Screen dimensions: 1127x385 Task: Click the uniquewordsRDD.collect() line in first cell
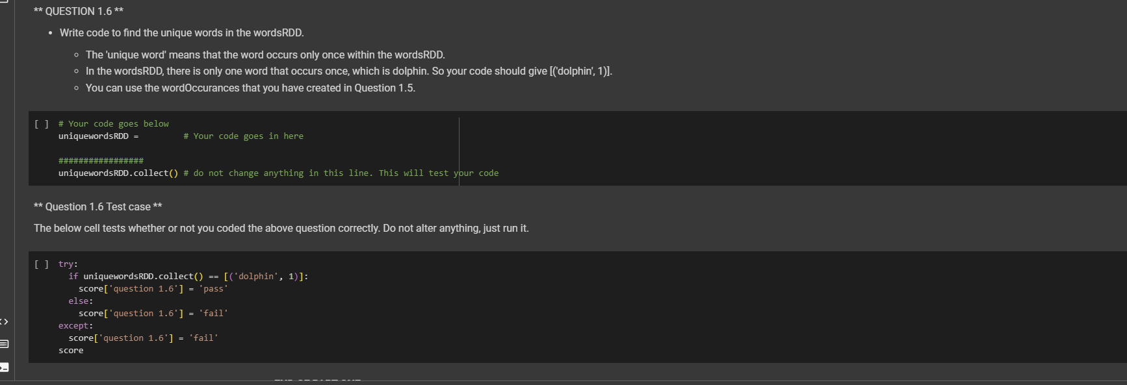click(x=117, y=173)
